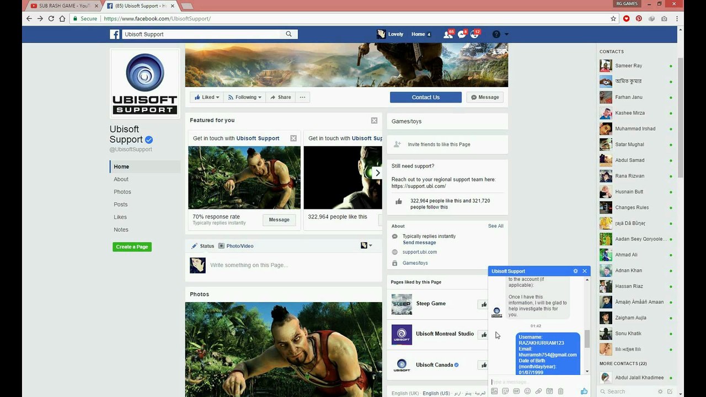Image resolution: width=706 pixels, height=397 pixels.
Task: Expand the account dropdown arrow in top bar
Action: pos(507,34)
